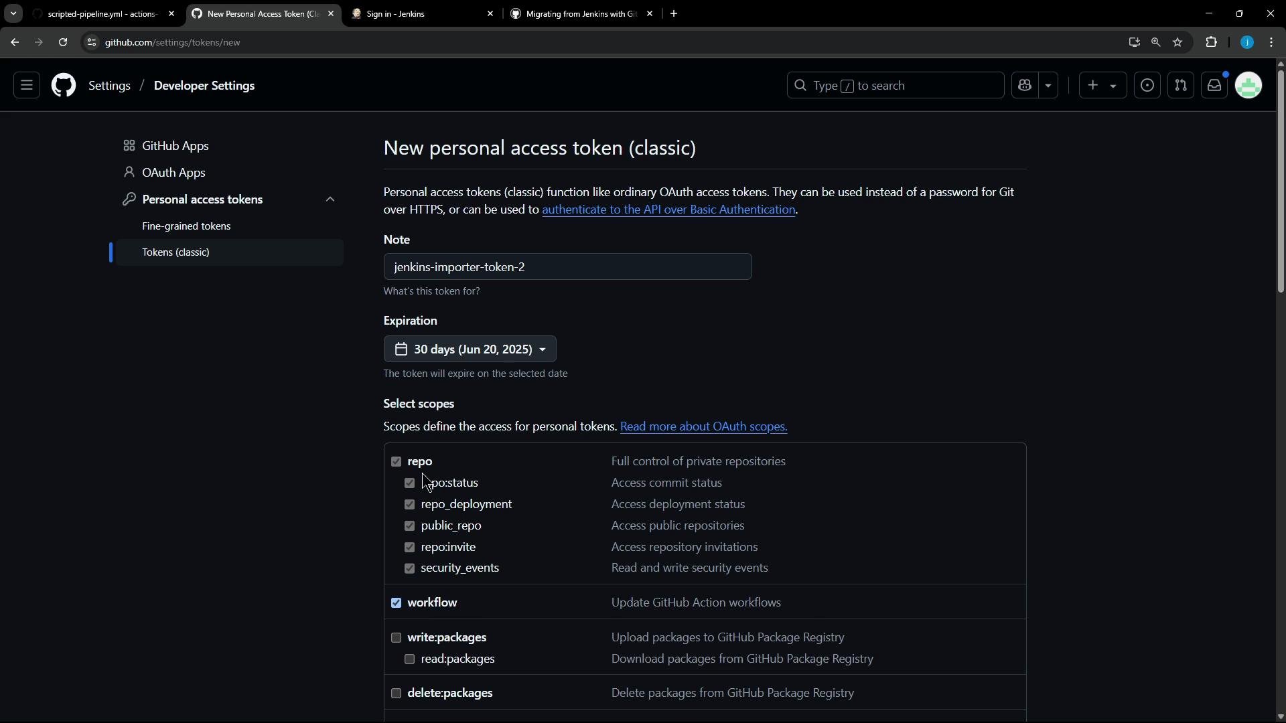This screenshot has width=1286, height=723.
Task: Open a new browser tab
Action: coord(674,13)
